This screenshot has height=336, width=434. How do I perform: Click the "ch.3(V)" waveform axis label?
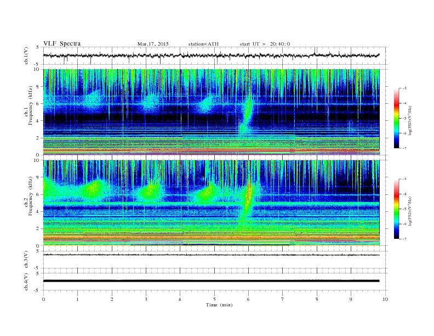point(26,261)
